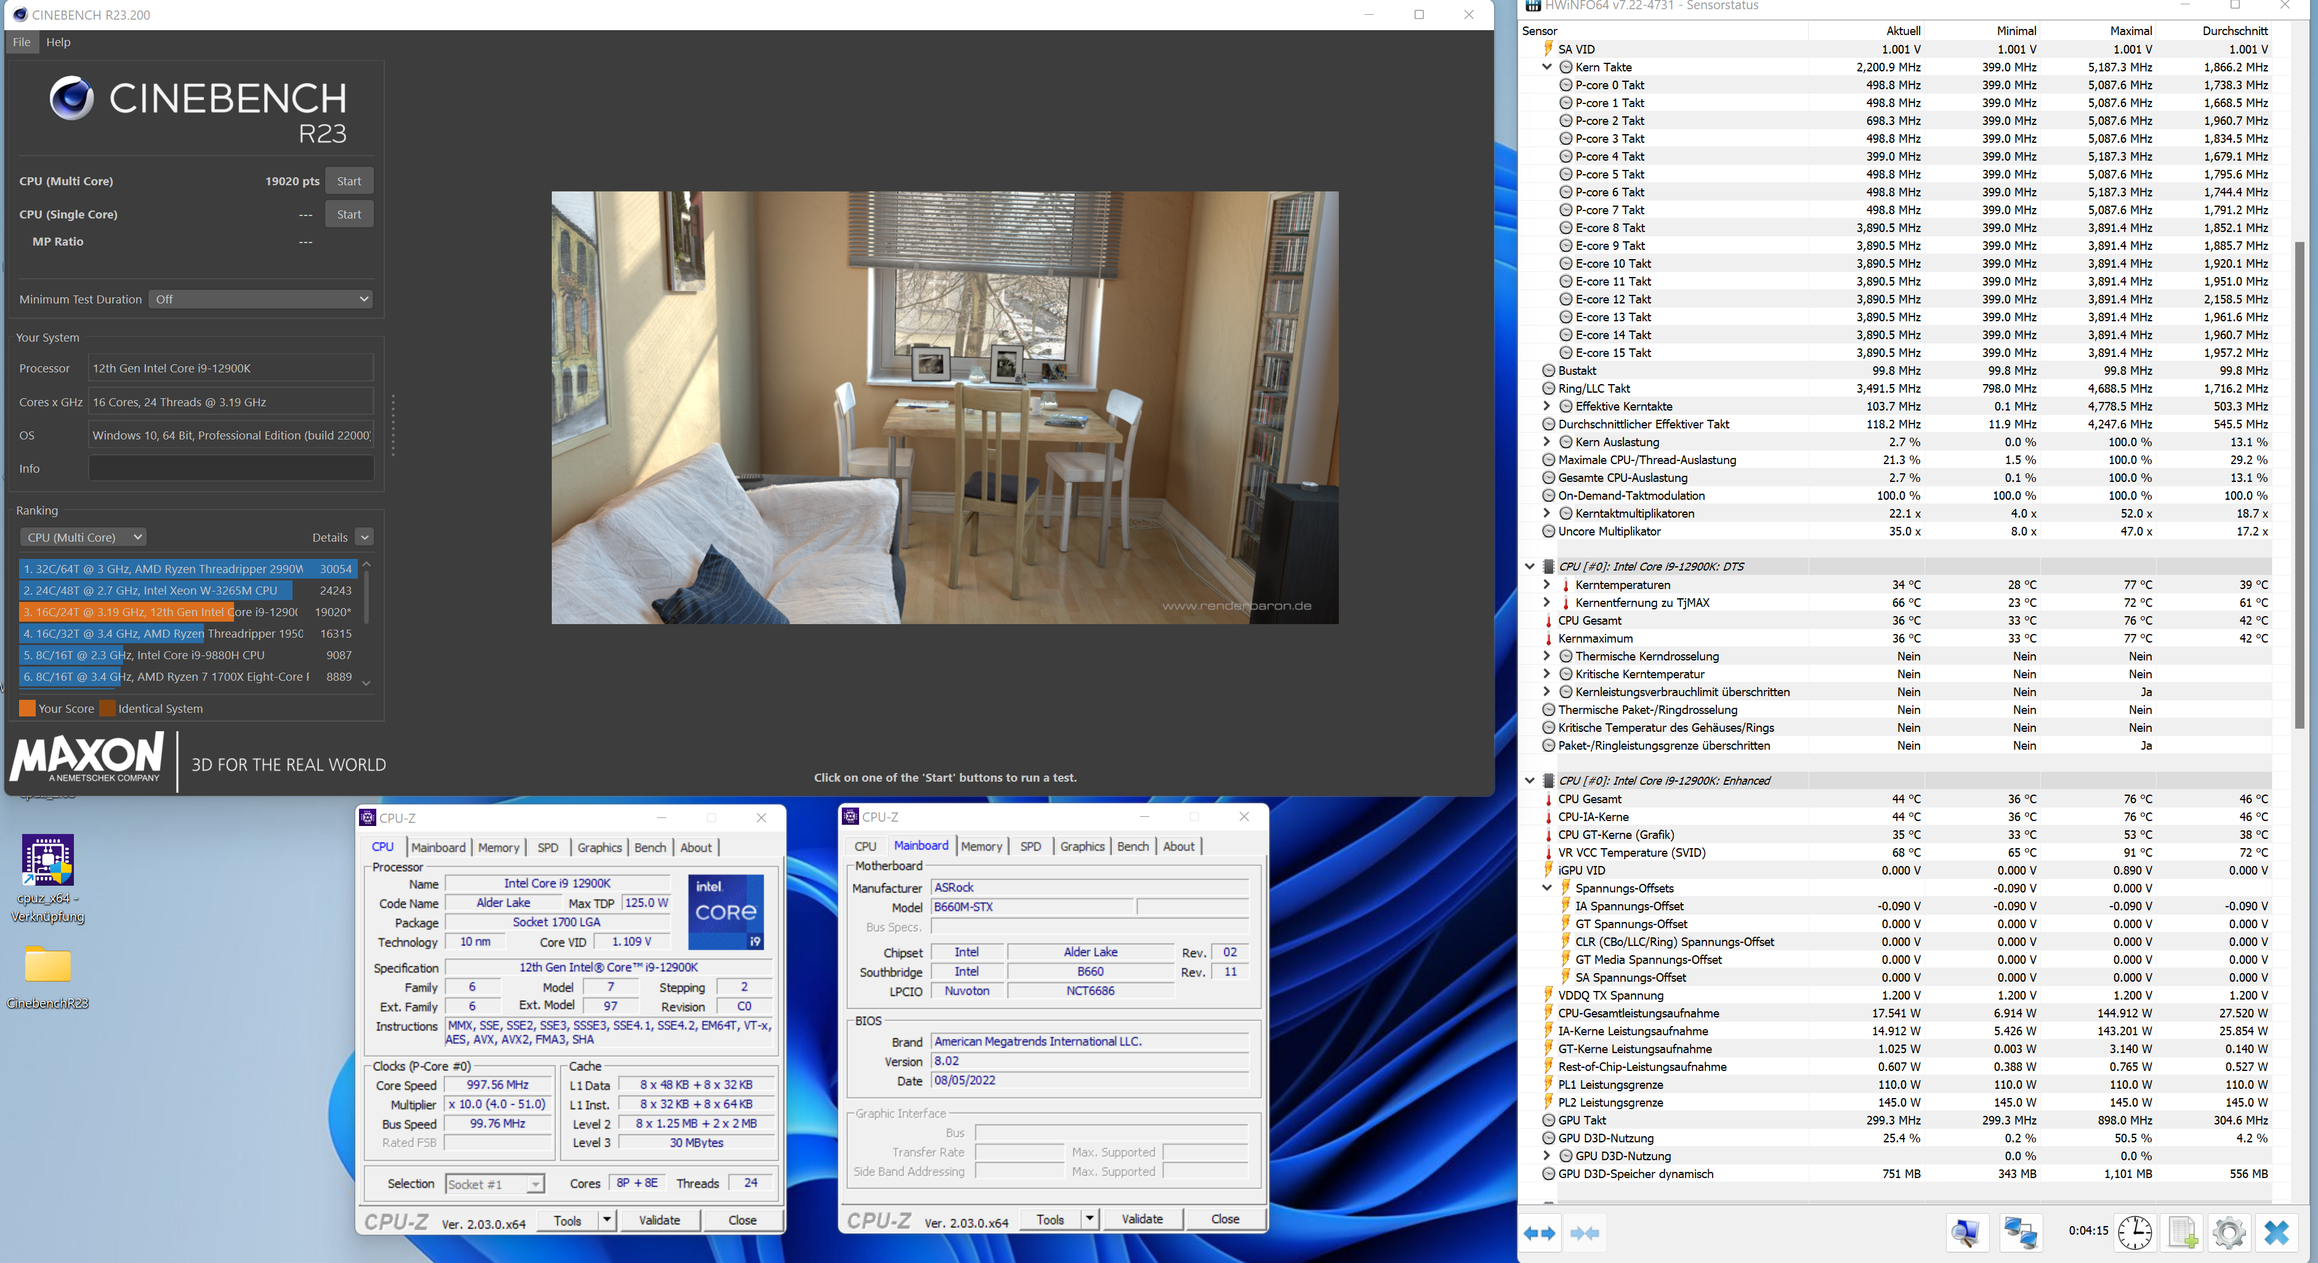Click the remote sensor monitoring network icon
Viewport: 2318px width, 1263px height.
pyautogui.click(x=2020, y=1233)
